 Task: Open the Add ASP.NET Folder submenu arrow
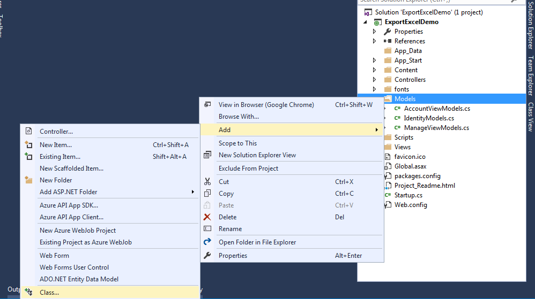(193, 191)
